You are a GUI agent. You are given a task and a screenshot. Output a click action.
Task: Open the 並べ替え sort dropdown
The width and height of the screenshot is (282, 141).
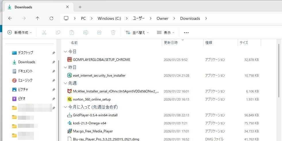point(137,32)
